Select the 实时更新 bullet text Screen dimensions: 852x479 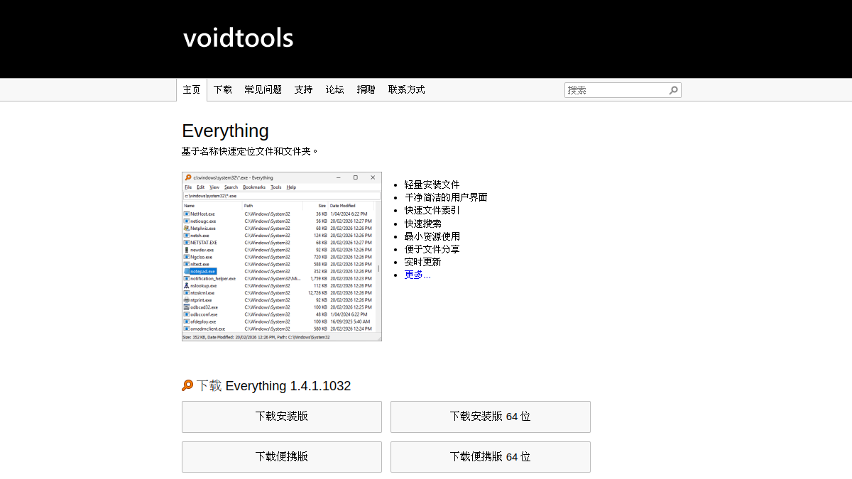423,262
